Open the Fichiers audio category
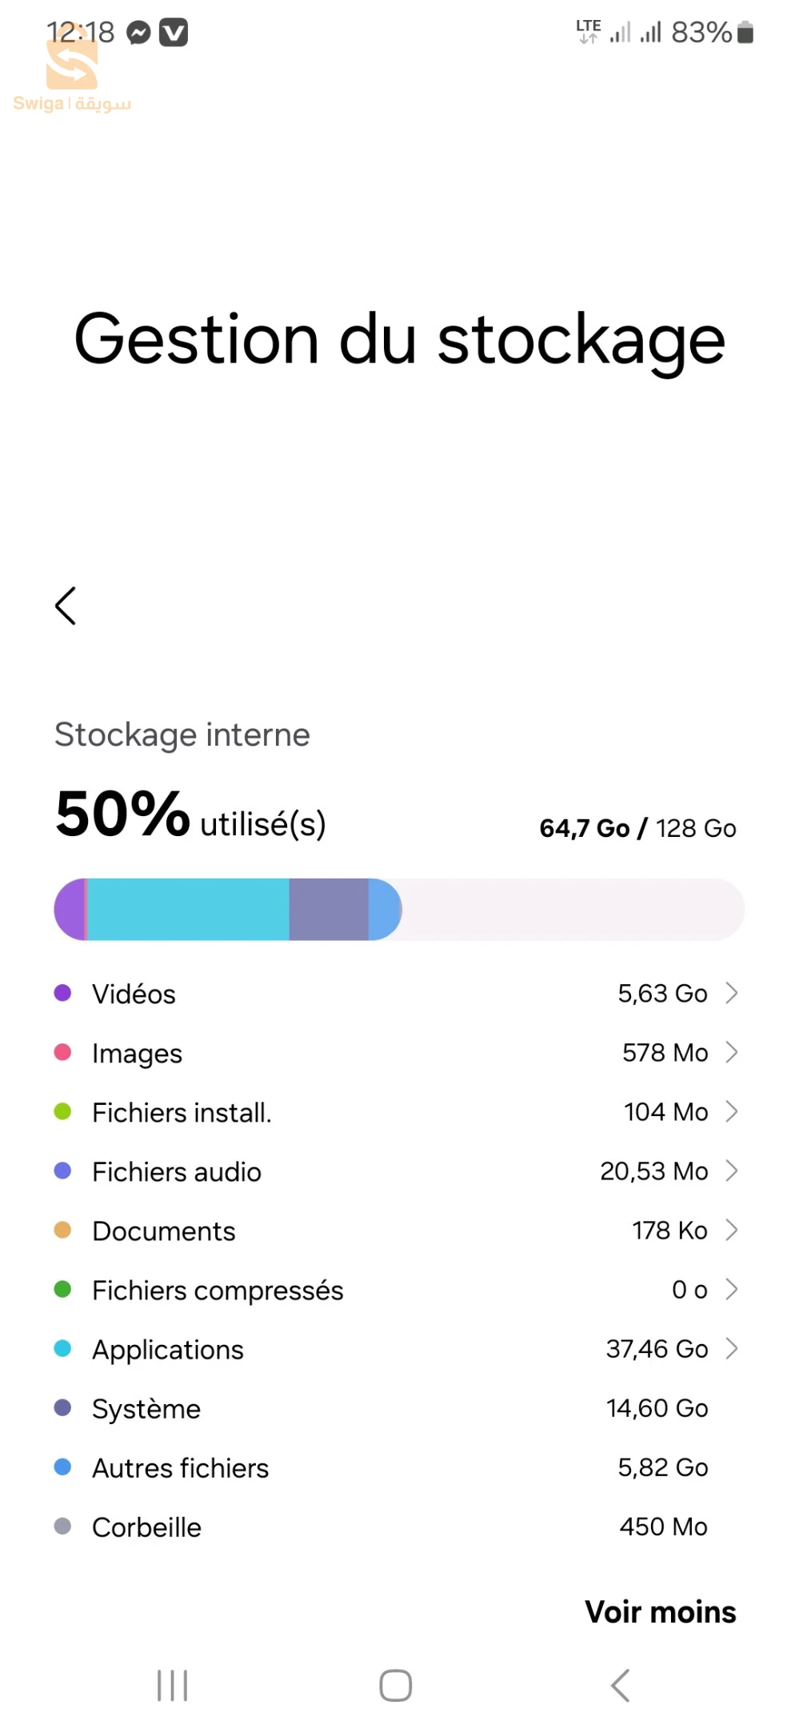 [396, 1171]
